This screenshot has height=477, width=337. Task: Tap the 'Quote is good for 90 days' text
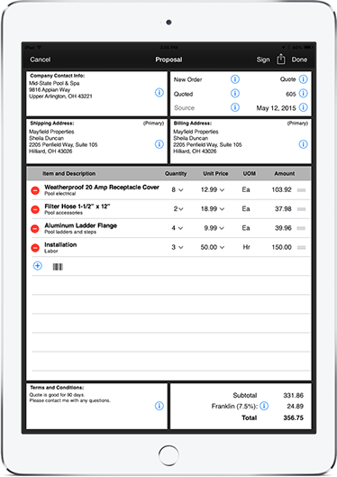(x=57, y=395)
